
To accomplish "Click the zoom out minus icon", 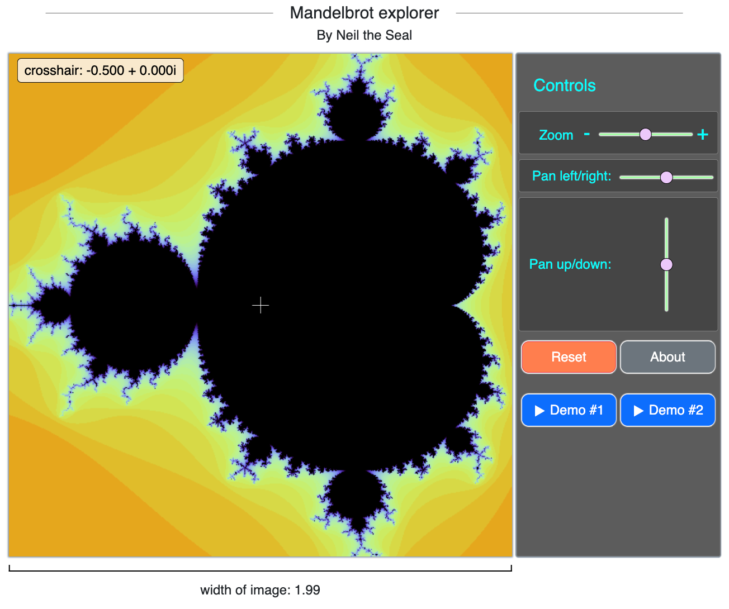I will coord(587,133).
